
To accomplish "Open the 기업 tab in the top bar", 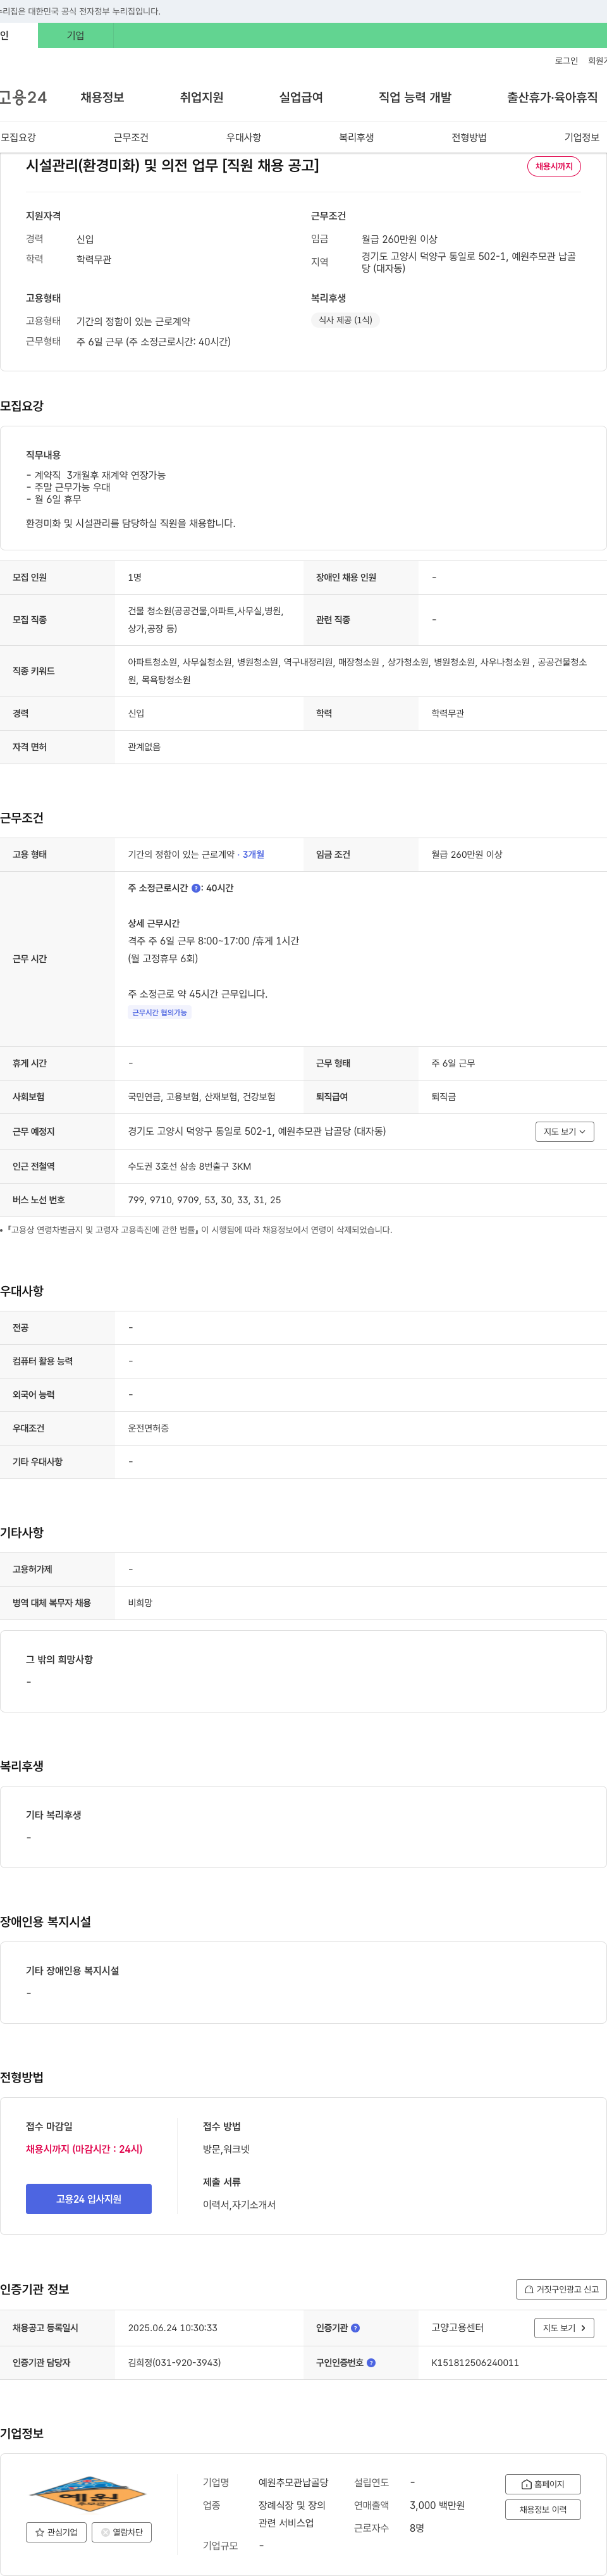I will point(75,35).
